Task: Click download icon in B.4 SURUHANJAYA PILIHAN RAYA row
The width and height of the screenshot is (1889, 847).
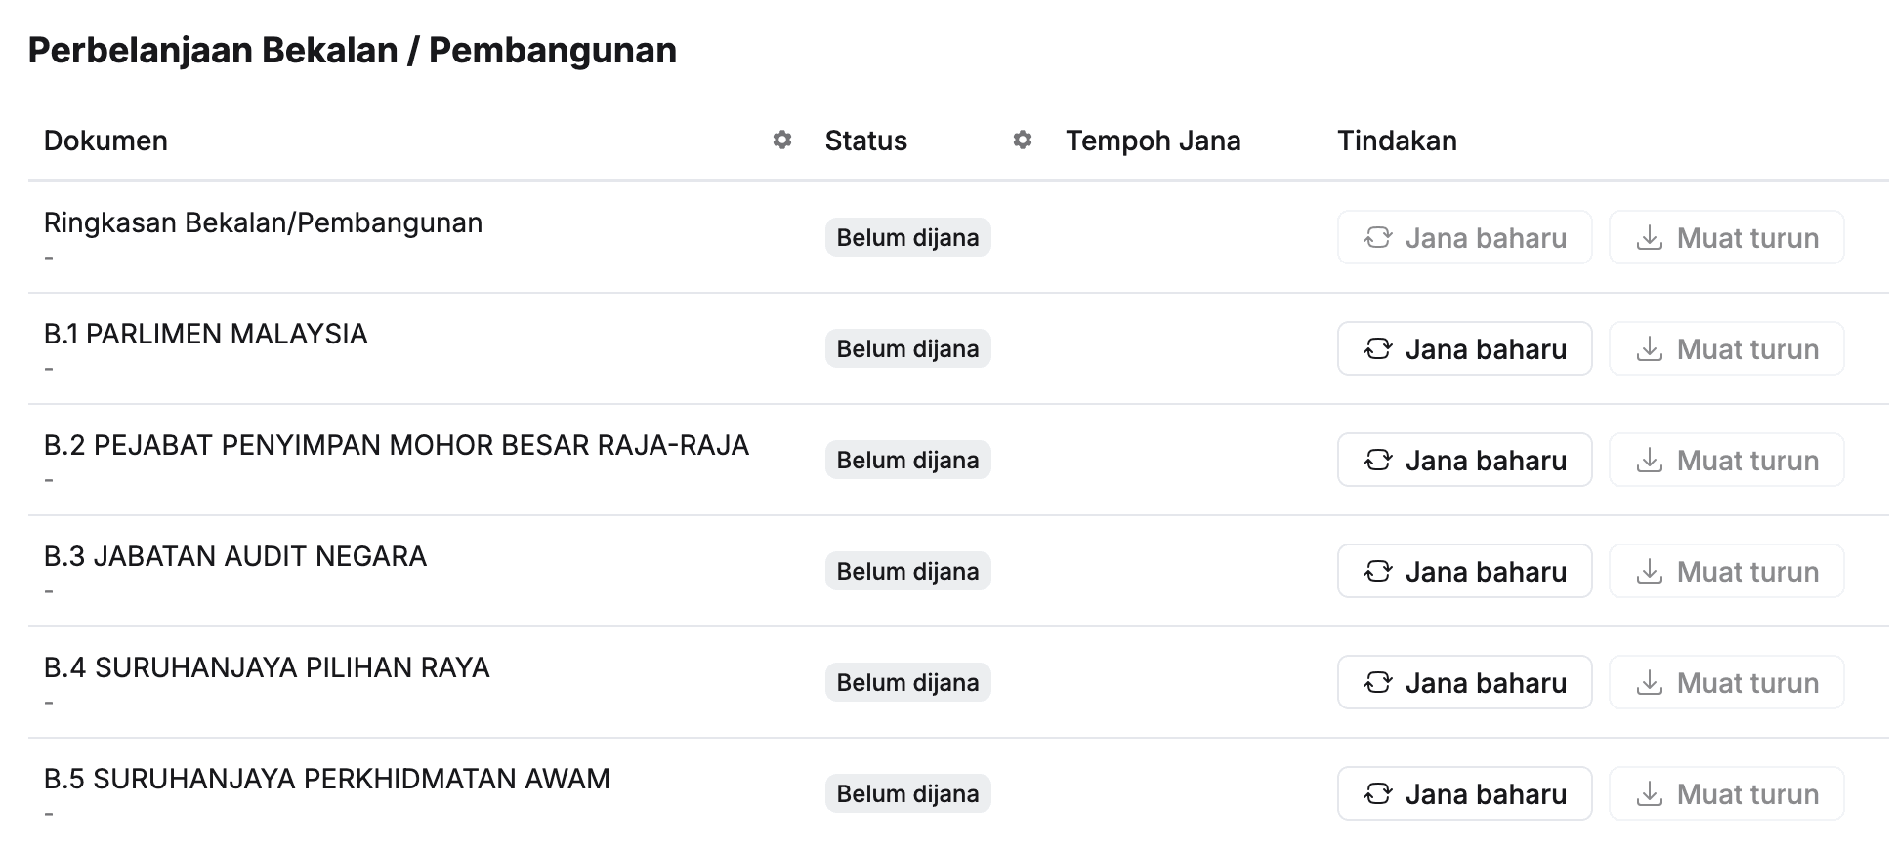Action: tap(1649, 683)
